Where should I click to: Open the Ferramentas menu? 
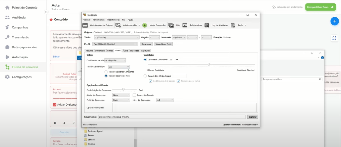pos(98,20)
